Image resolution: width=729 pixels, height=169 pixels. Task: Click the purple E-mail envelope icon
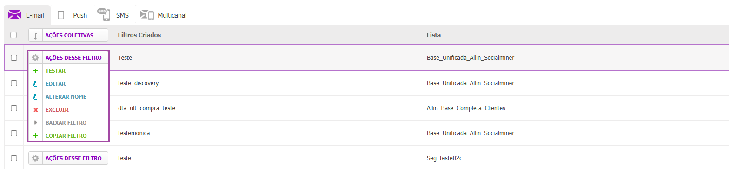[15, 15]
